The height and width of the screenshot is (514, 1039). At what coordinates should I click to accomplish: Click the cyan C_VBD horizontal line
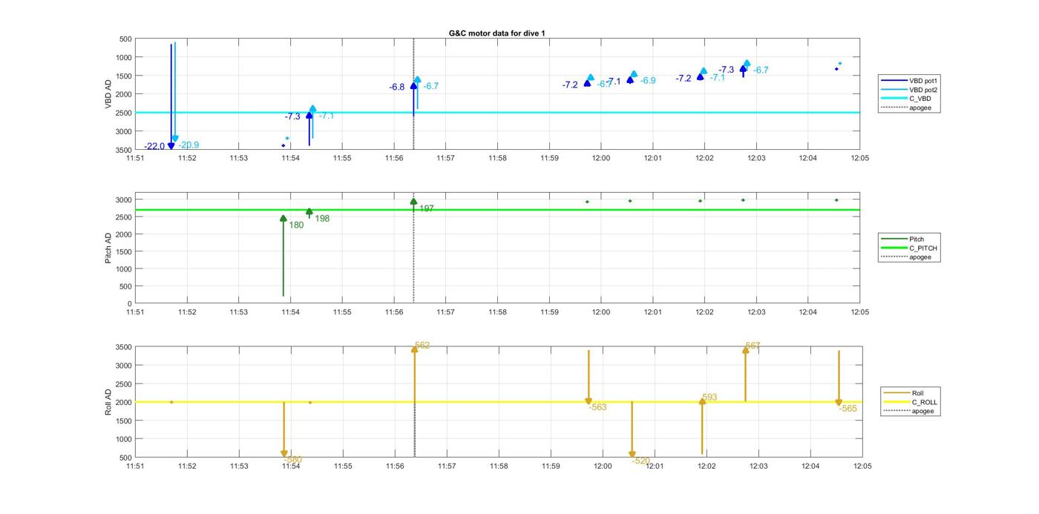pos(497,113)
